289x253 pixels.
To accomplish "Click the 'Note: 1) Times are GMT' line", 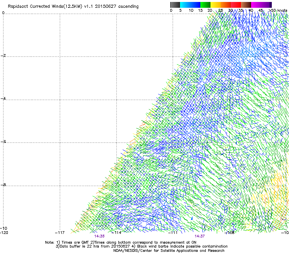I will [x=121, y=242].
